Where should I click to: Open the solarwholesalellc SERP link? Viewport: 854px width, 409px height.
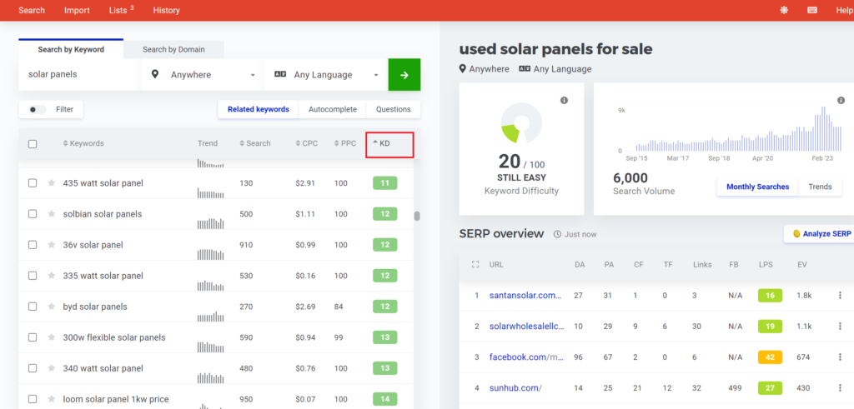(x=527, y=327)
